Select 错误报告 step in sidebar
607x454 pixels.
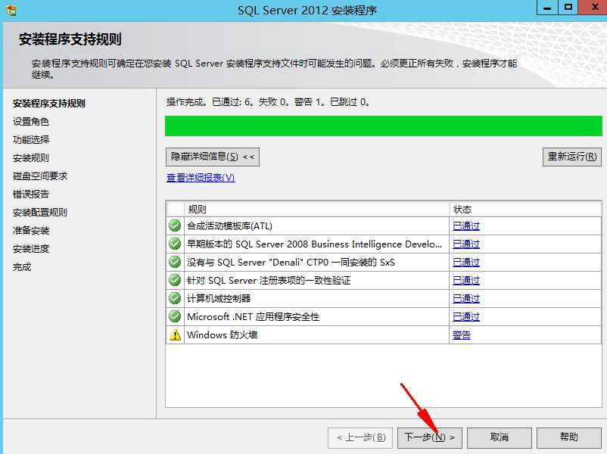[31, 194]
